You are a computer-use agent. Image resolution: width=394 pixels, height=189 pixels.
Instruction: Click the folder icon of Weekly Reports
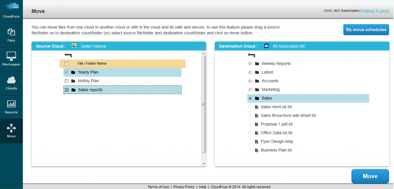[x=257, y=64]
